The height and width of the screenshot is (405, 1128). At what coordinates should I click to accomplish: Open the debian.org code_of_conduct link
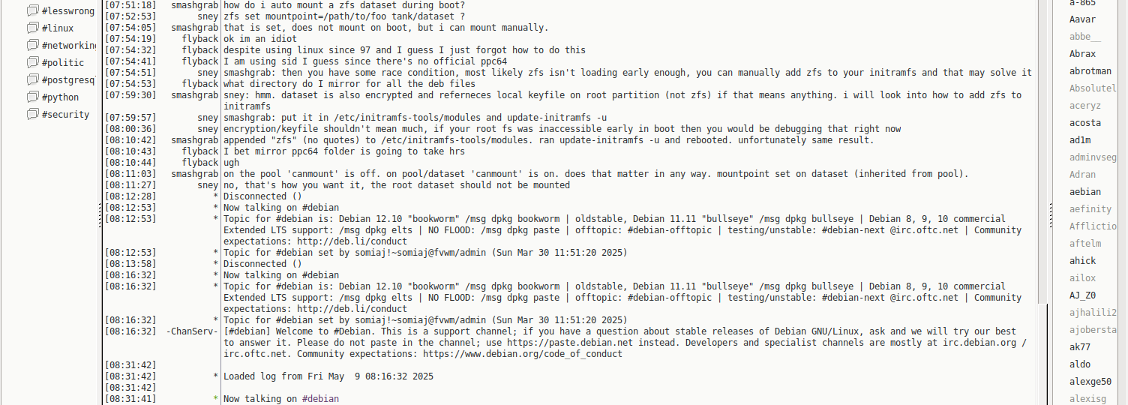(522, 354)
